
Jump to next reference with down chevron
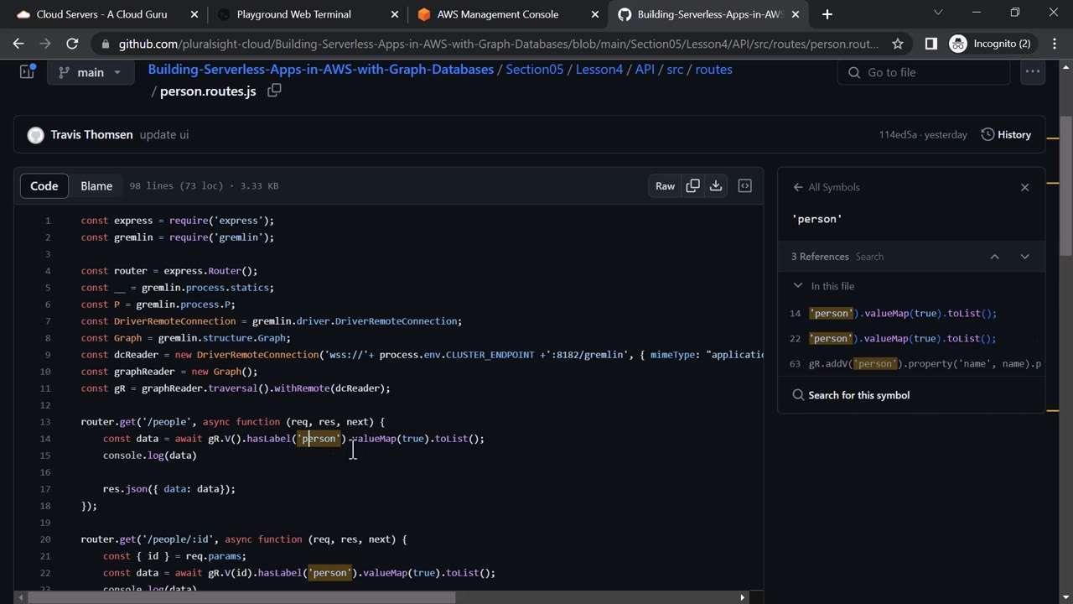(x=1024, y=257)
